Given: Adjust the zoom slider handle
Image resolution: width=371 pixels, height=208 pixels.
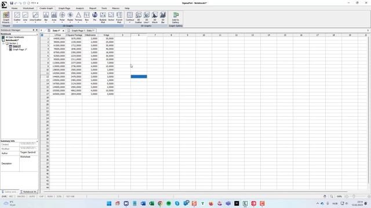Looking at the screenshot, I should [x=354, y=196].
